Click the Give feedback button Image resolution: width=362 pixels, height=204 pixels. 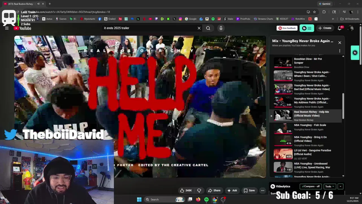click(287, 28)
